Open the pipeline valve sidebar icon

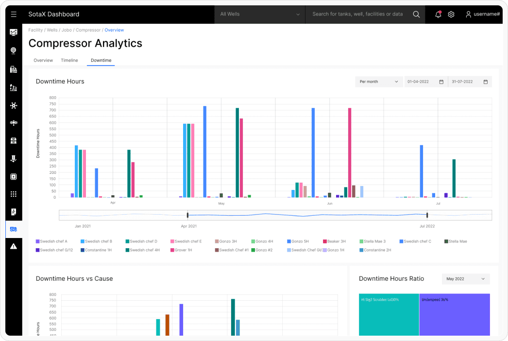click(14, 122)
